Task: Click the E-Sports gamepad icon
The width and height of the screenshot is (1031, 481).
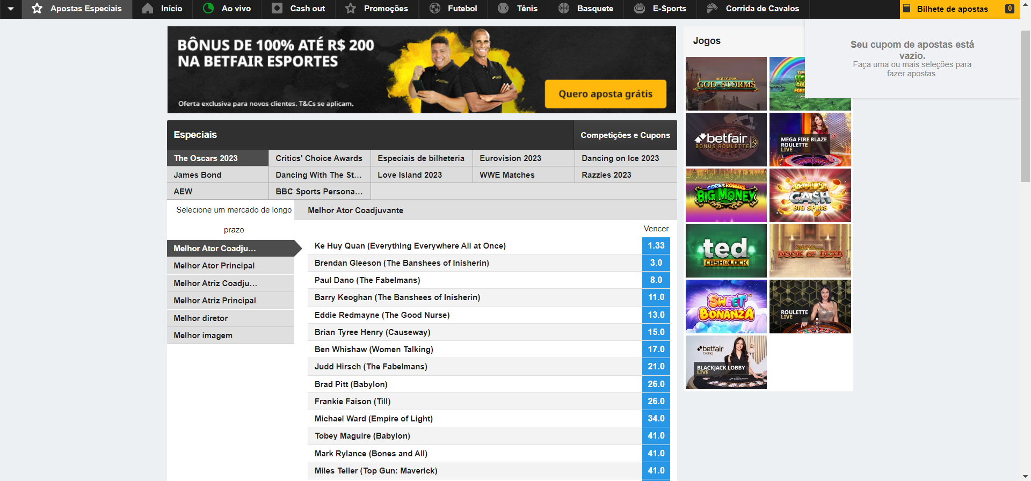Action: pyautogui.click(x=640, y=9)
